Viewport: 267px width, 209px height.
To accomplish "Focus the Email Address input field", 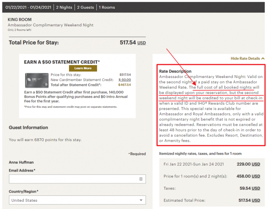I will (74, 179).
